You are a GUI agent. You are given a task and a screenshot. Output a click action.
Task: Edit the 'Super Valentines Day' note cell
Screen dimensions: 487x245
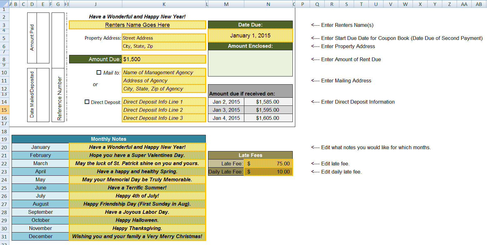(137, 155)
